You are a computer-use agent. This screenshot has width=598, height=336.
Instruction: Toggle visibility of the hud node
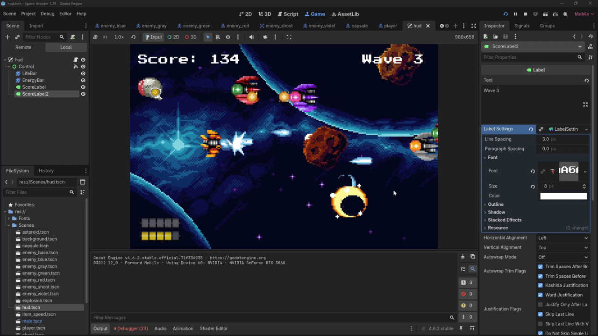click(x=83, y=60)
